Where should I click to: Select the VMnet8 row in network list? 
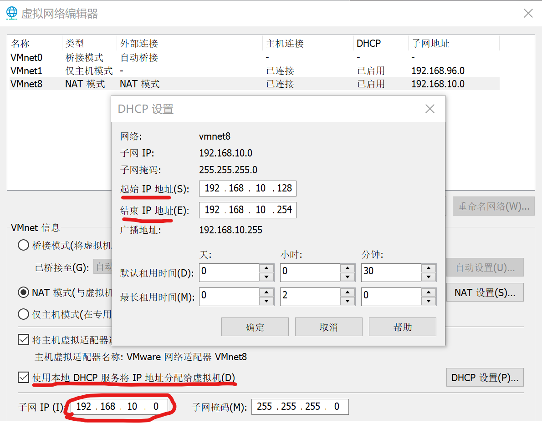click(x=254, y=84)
